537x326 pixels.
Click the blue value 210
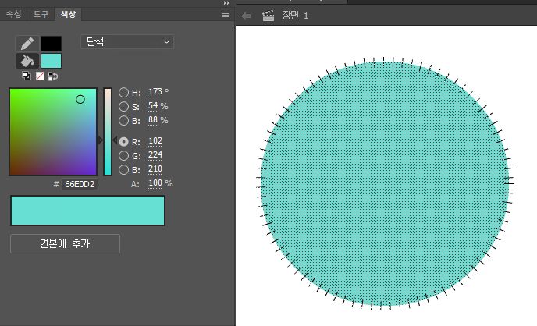(155, 169)
